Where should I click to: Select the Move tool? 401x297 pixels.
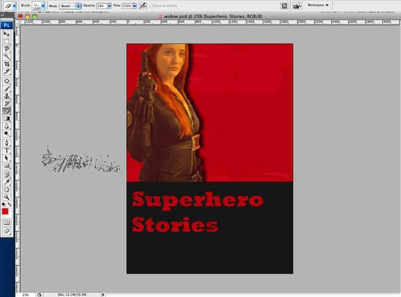click(6, 34)
